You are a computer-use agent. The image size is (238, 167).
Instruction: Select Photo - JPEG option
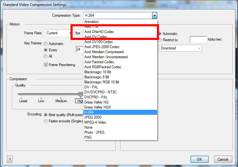coord(120,132)
